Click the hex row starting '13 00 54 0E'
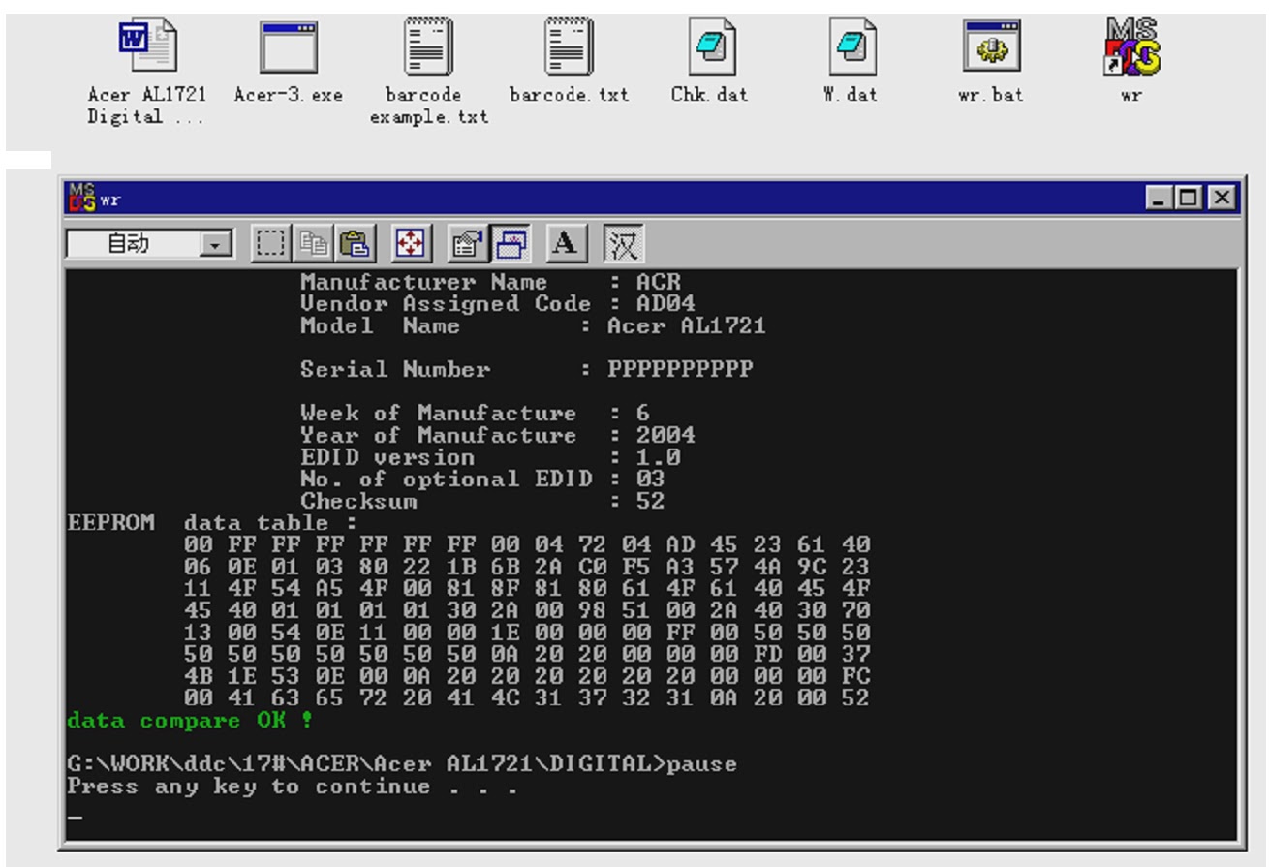Image resolution: width=1269 pixels, height=867 pixels. click(x=526, y=633)
